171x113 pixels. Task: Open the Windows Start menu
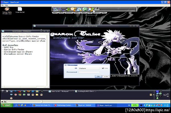pyautogui.click(x=7, y=105)
